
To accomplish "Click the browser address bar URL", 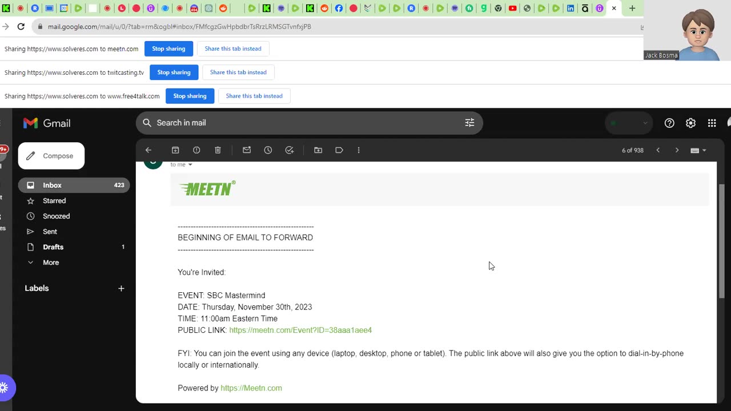I will coord(179,26).
